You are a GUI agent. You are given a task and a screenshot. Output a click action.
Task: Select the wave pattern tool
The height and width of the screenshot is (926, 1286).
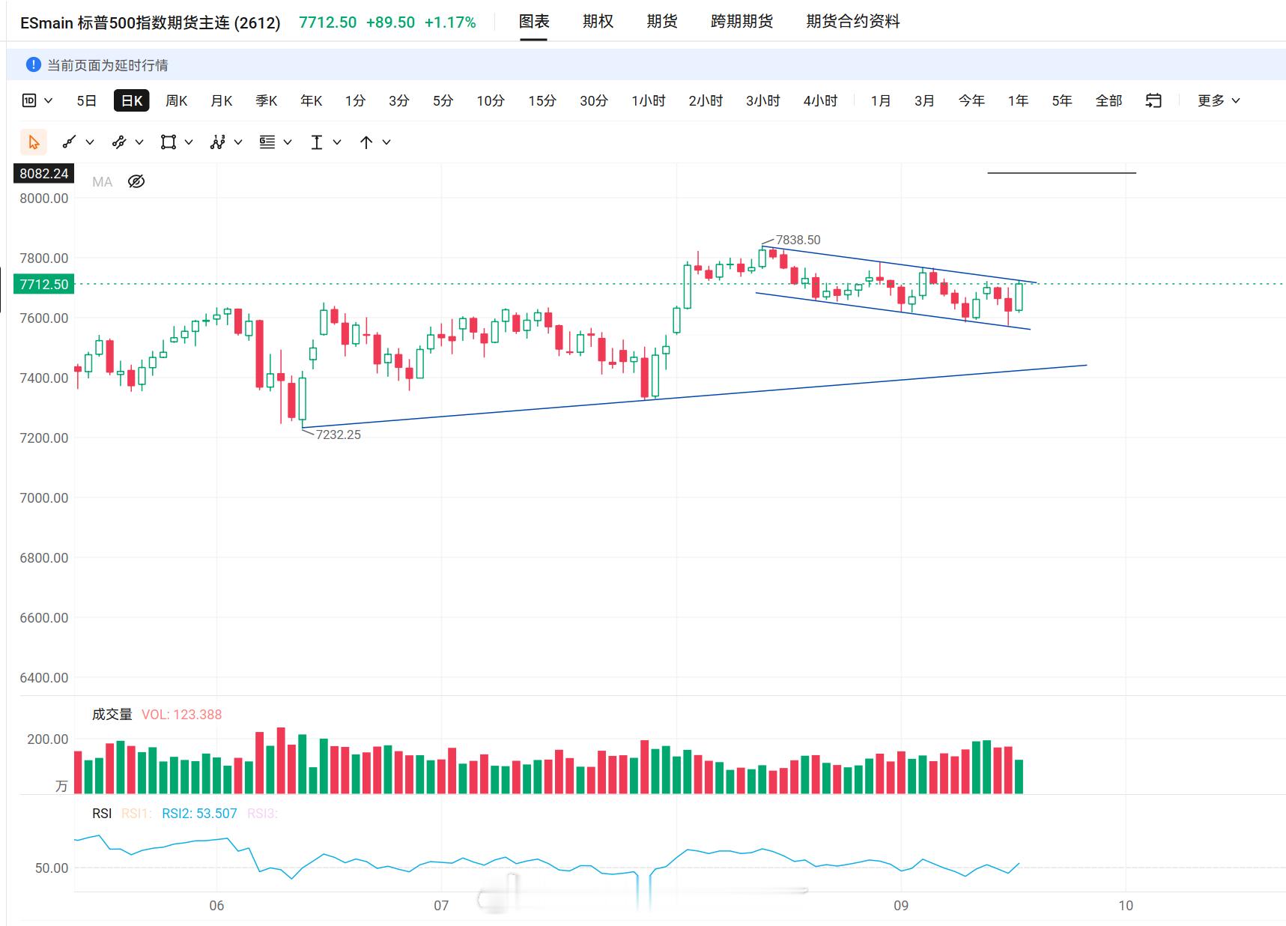tap(218, 142)
